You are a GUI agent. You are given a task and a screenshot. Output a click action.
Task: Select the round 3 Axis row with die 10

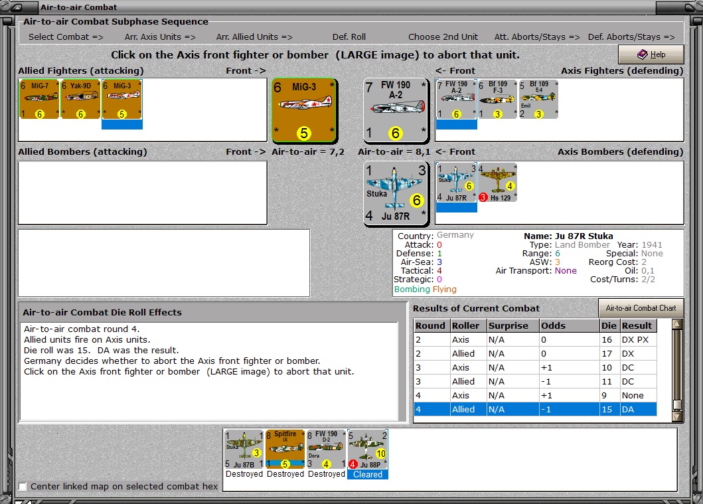point(535,368)
